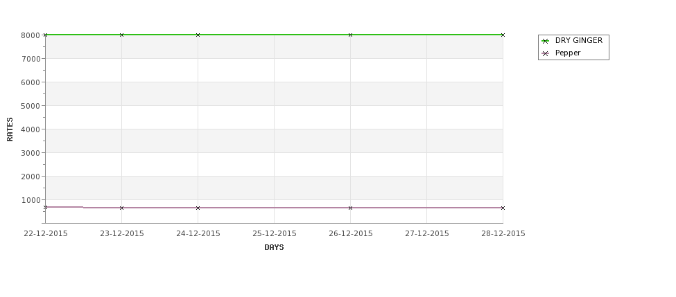Click the DRY GINGER legend label
676x297 pixels.
pyautogui.click(x=578, y=40)
